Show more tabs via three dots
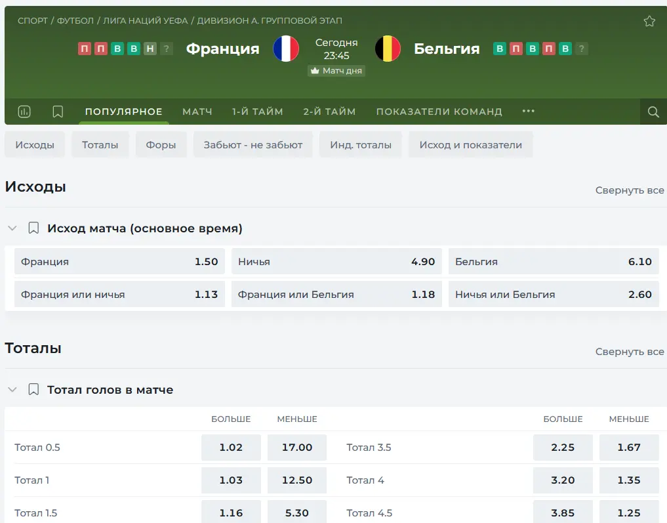Screen dimensions: 667x523 coord(529,111)
